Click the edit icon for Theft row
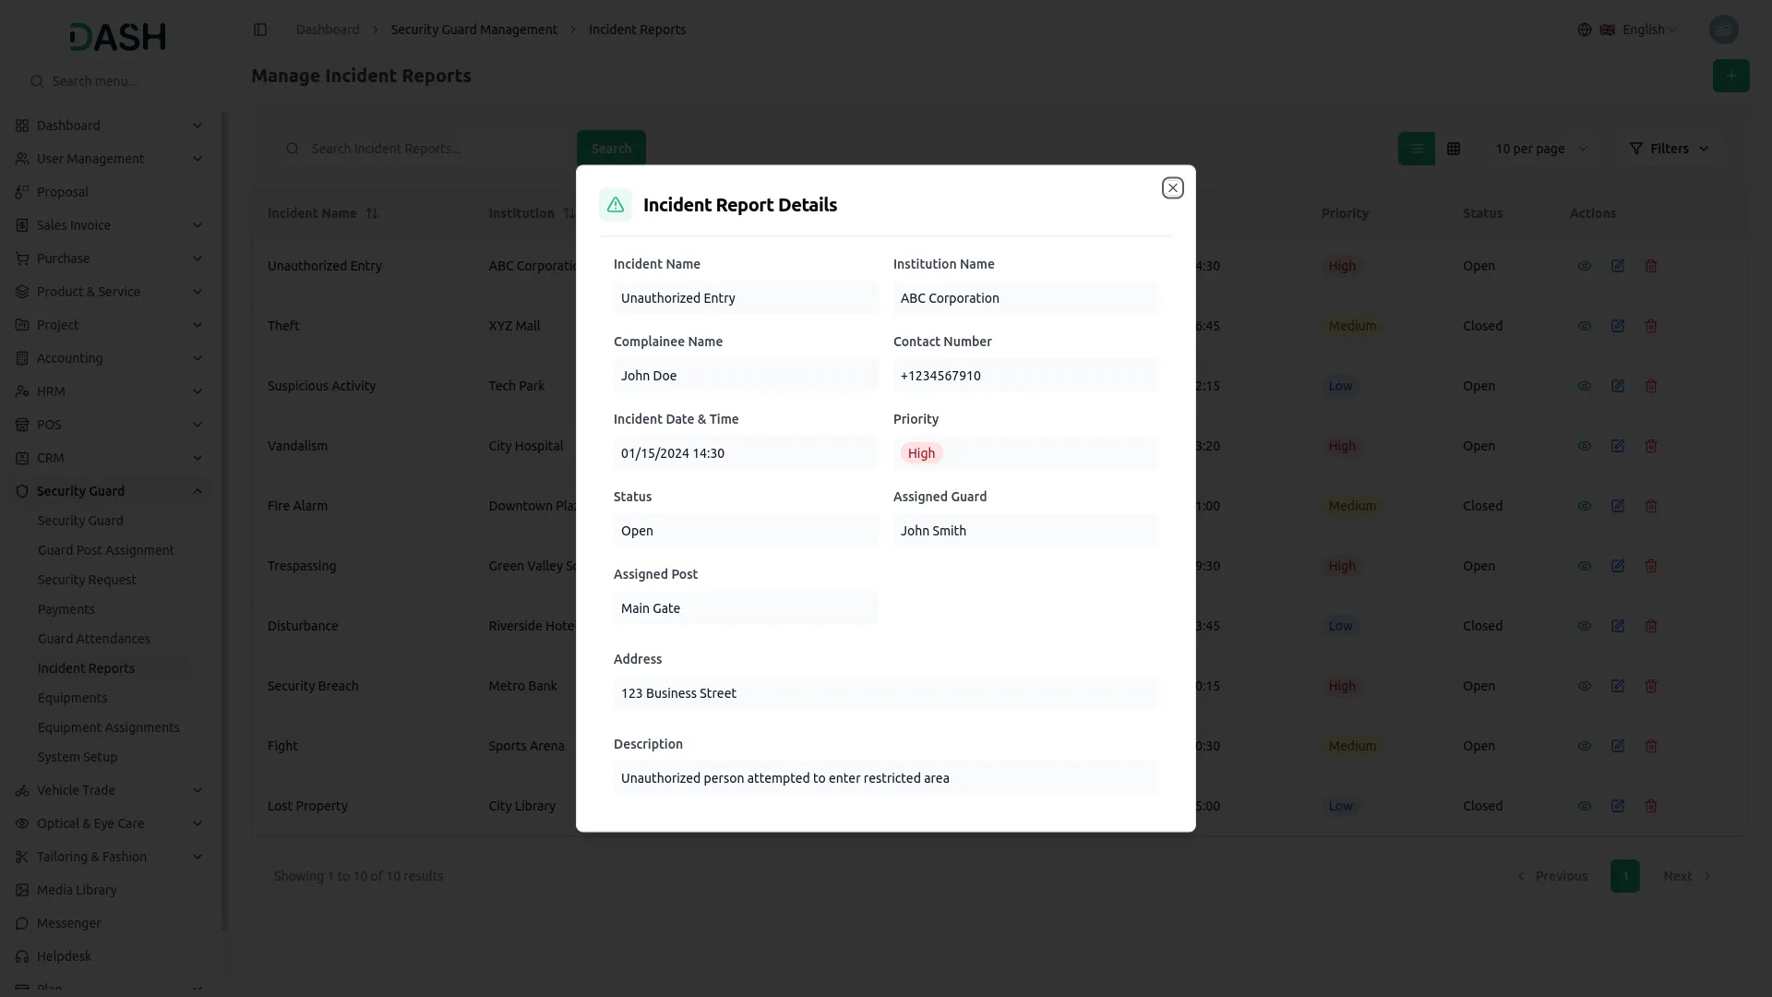Viewport: 1772px width, 997px height. (x=1617, y=326)
